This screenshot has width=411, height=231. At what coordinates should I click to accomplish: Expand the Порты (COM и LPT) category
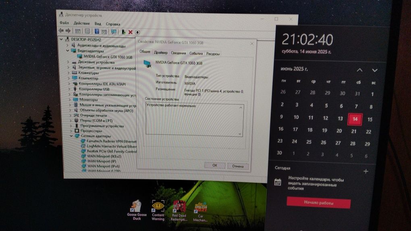click(71, 120)
